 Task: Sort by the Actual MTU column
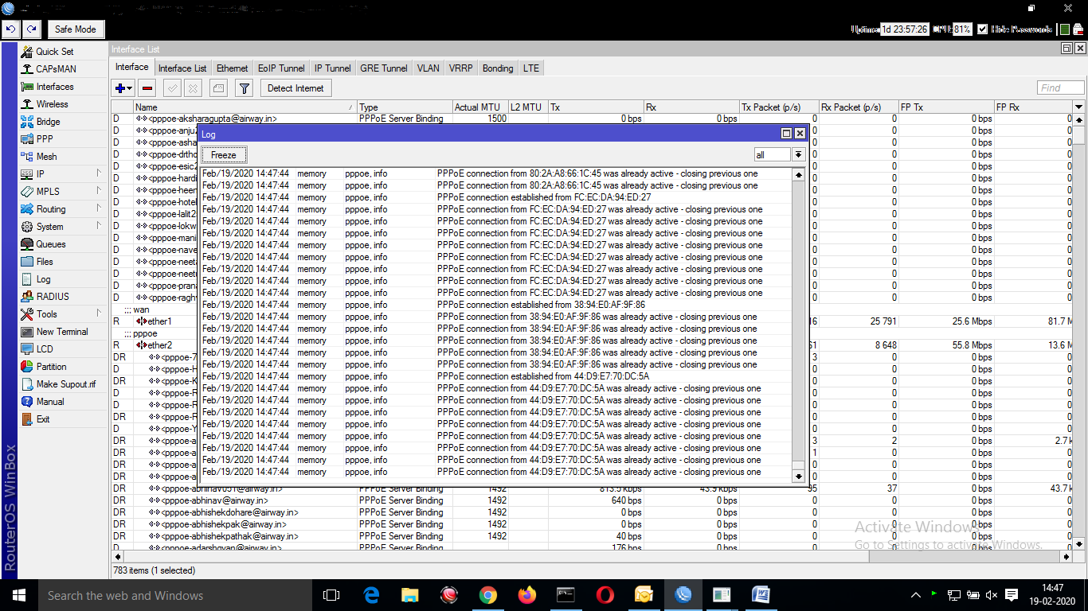[480, 107]
